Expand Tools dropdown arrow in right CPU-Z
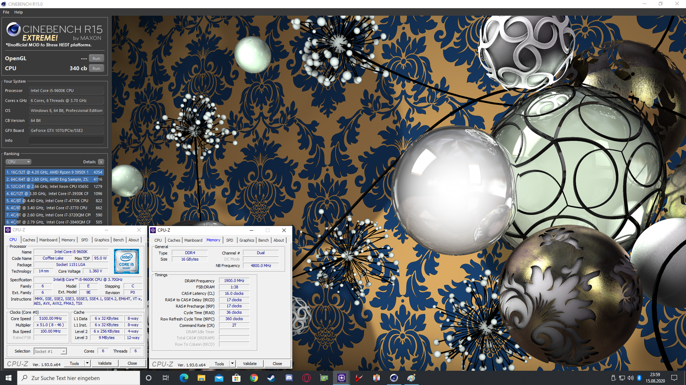This screenshot has width=686, height=385. coord(232,364)
